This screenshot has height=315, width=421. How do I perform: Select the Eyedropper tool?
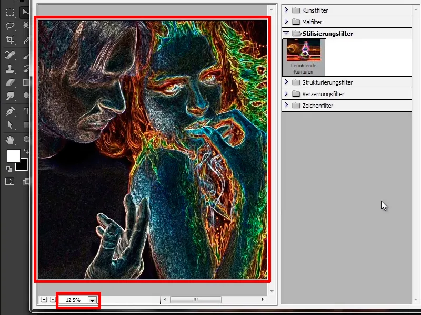pyautogui.click(x=26, y=40)
